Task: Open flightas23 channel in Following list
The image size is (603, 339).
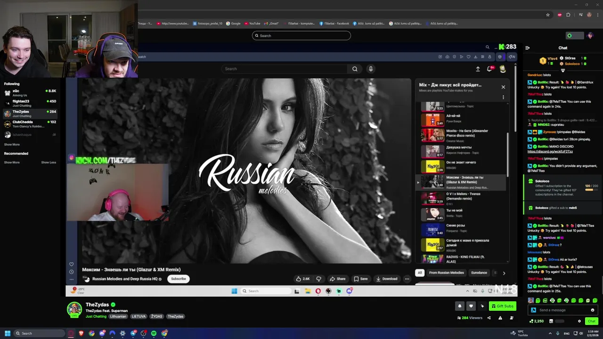Action: pos(30,103)
